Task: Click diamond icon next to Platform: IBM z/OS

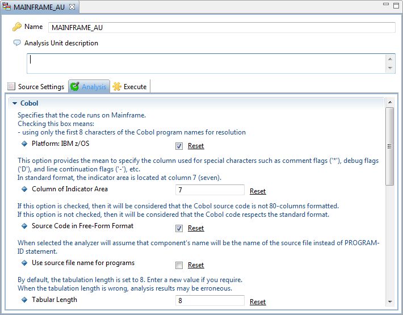Action: coord(24,144)
